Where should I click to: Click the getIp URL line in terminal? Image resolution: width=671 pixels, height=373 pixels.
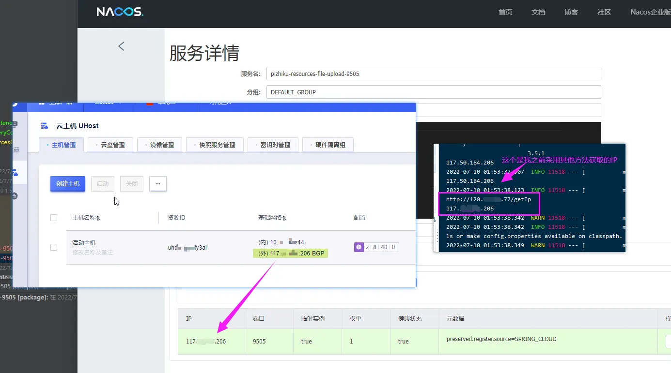click(x=488, y=199)
